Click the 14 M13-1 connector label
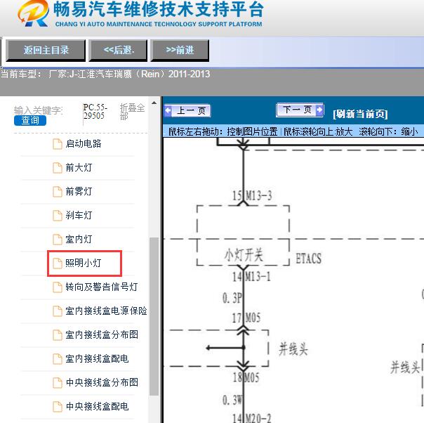424x423 pixels. coord(251,277)
